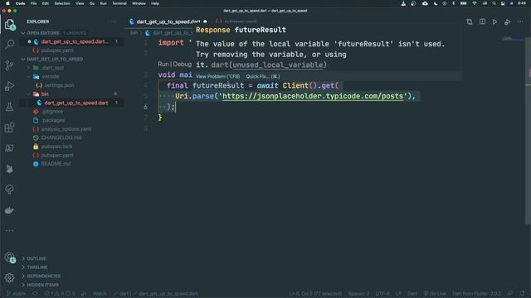
Task: Open the .packages file
Action: (x=53, y=120)
